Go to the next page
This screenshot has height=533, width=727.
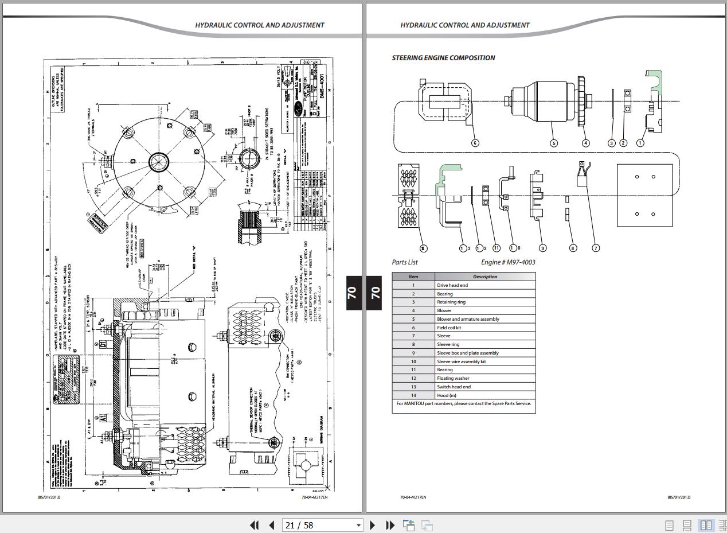[373, 525]
